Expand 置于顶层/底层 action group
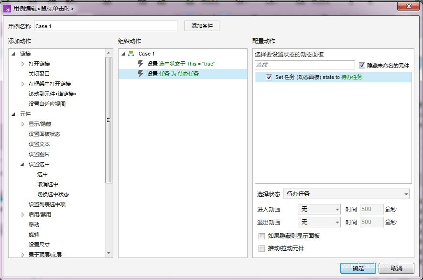This screenshot has height=280, width=423. tap(23, 255)
